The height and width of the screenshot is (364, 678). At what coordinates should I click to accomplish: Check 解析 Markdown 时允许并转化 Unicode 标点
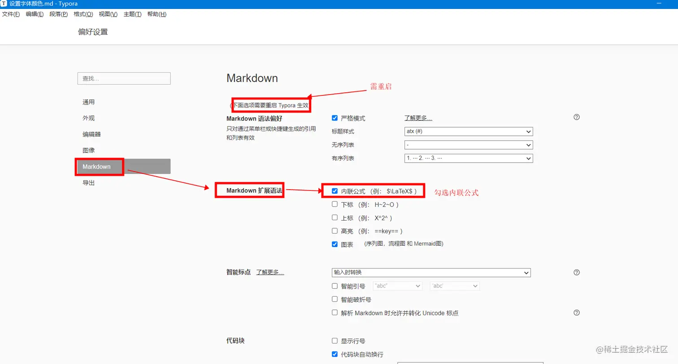(335, 312)
